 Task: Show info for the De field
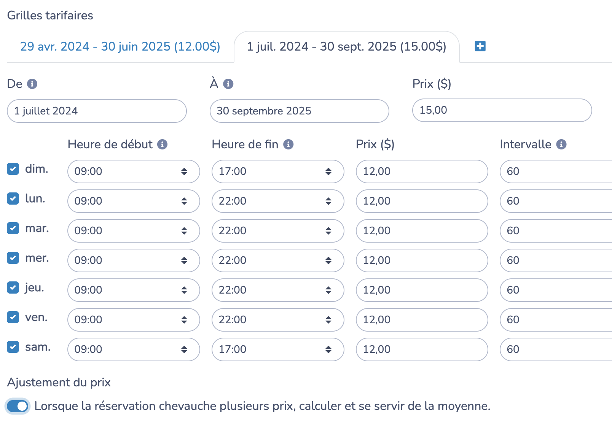pyautogui.click(x=32, y=84)
